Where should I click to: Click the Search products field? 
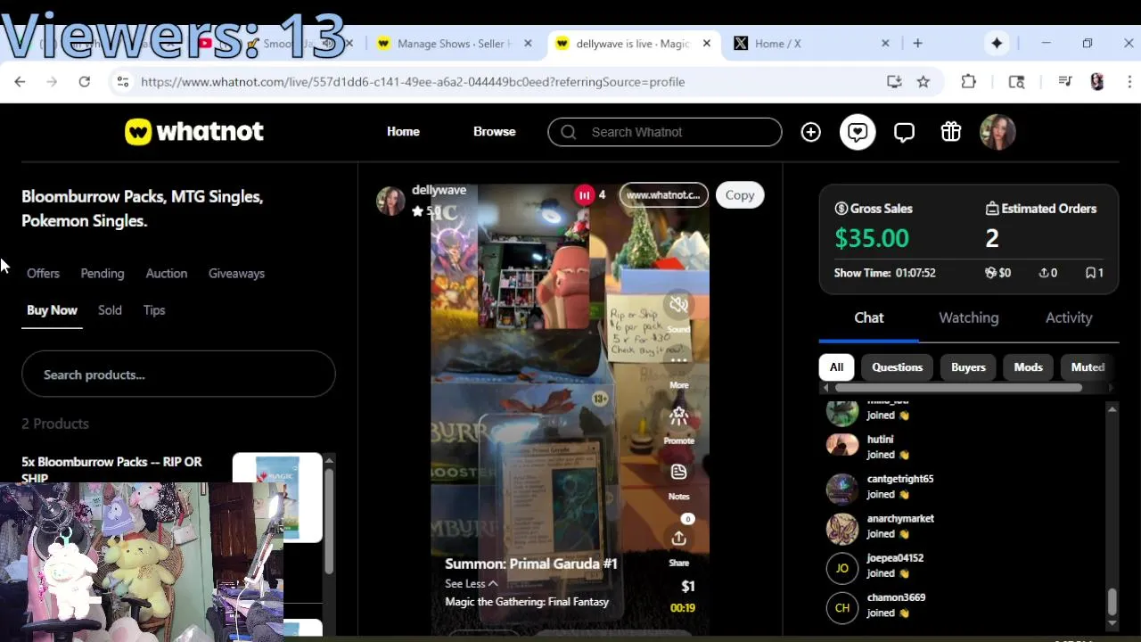click(x=178, y=374)
